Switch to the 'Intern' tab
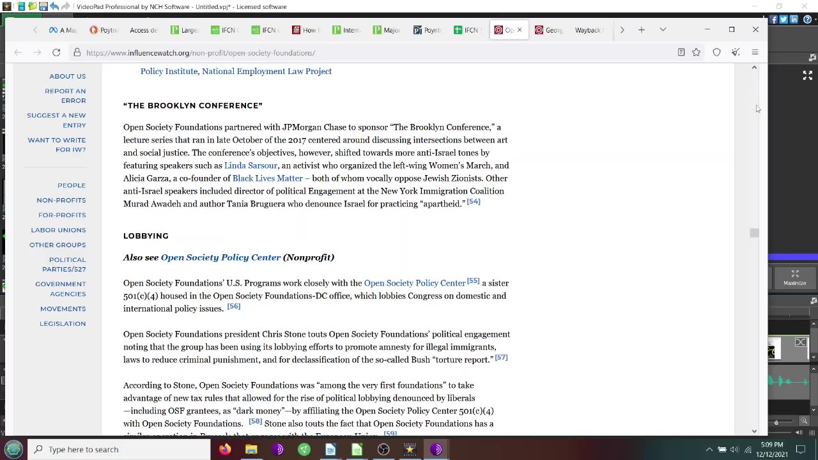 [x=346, y=30]
